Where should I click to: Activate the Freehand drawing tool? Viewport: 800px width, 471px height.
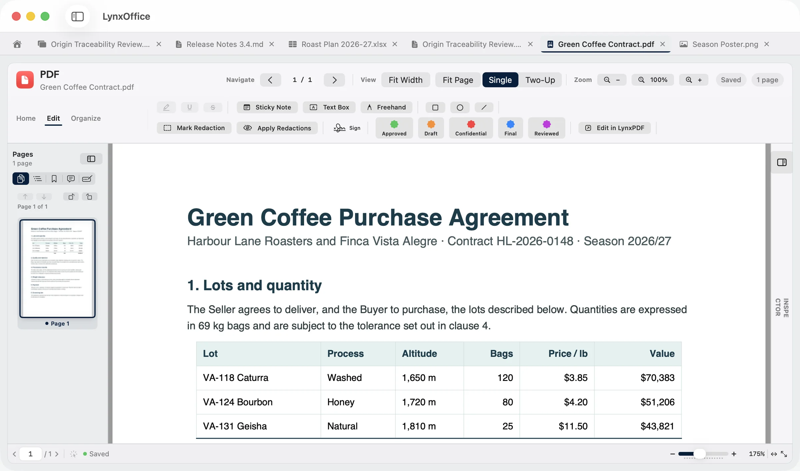click(x=387, y=107)
